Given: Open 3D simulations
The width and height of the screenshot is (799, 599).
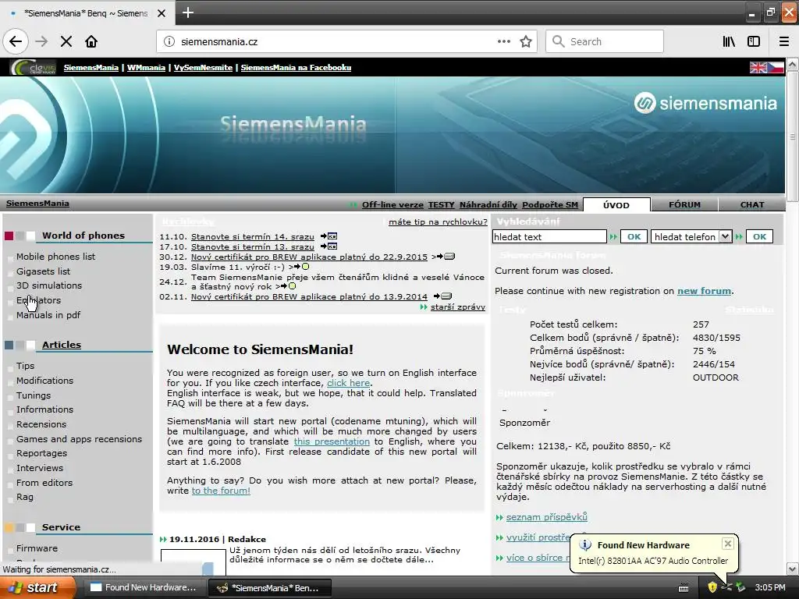Looking at the screenshot, I should coord(49,285).
